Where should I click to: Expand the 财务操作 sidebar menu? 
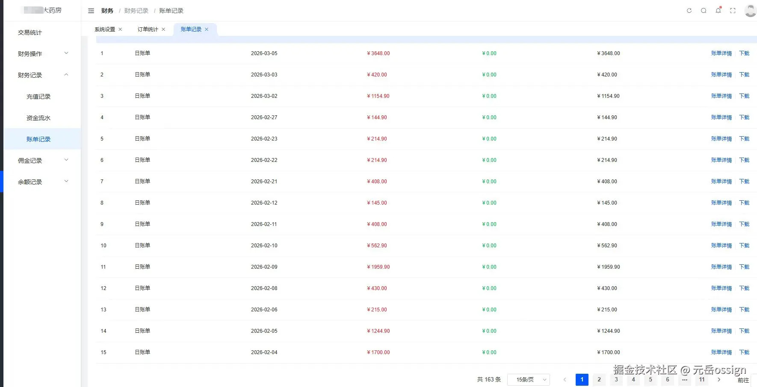tap(42, 54)
